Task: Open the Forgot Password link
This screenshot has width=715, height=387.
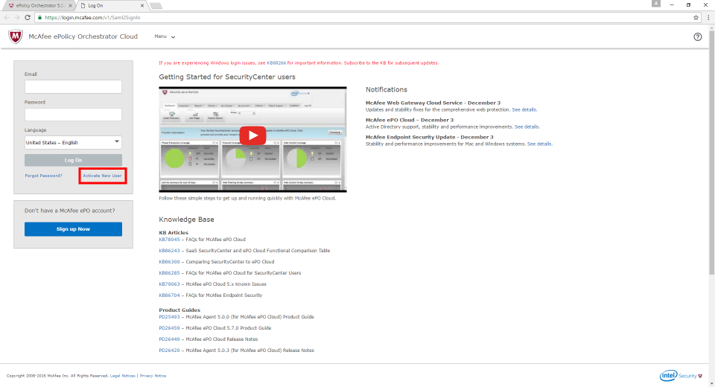Action: (x=43, y=176)
